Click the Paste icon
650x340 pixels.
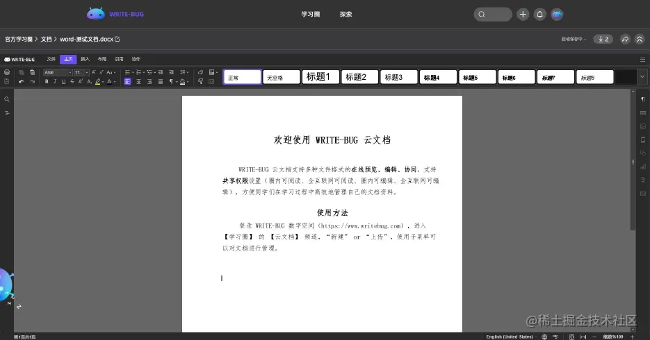click(x=32, y=72)
